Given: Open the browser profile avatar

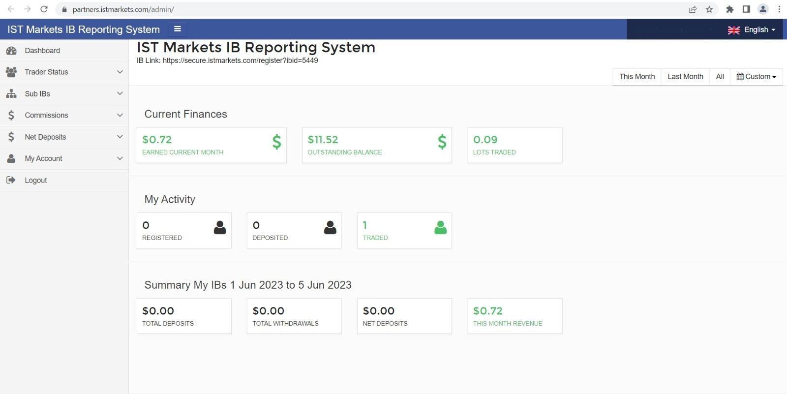Looking at the screenshot, I should coord(763,9).
